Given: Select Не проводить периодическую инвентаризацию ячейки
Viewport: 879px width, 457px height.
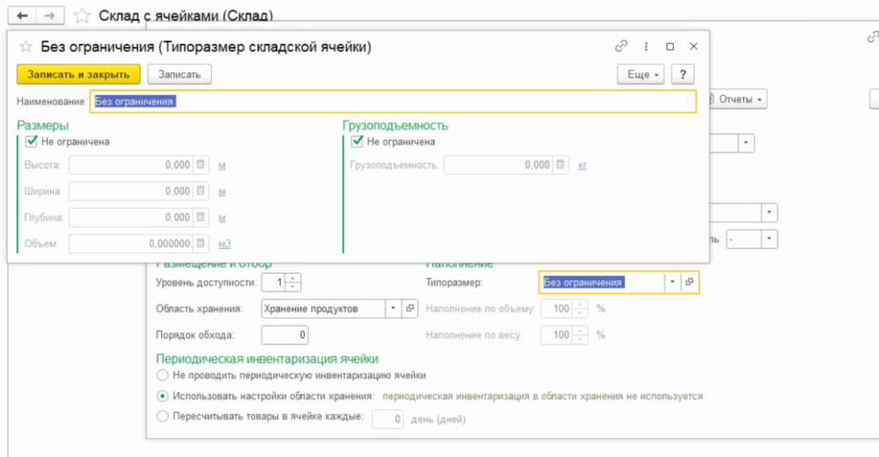Looking at the screenshot, I should point(161,375).
